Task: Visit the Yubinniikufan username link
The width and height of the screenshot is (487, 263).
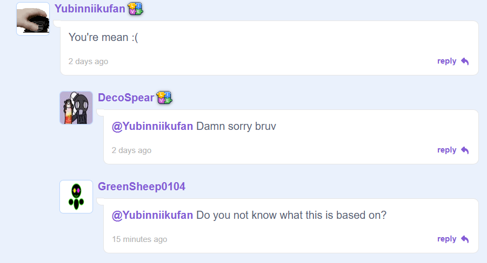Action: [90, 9]
